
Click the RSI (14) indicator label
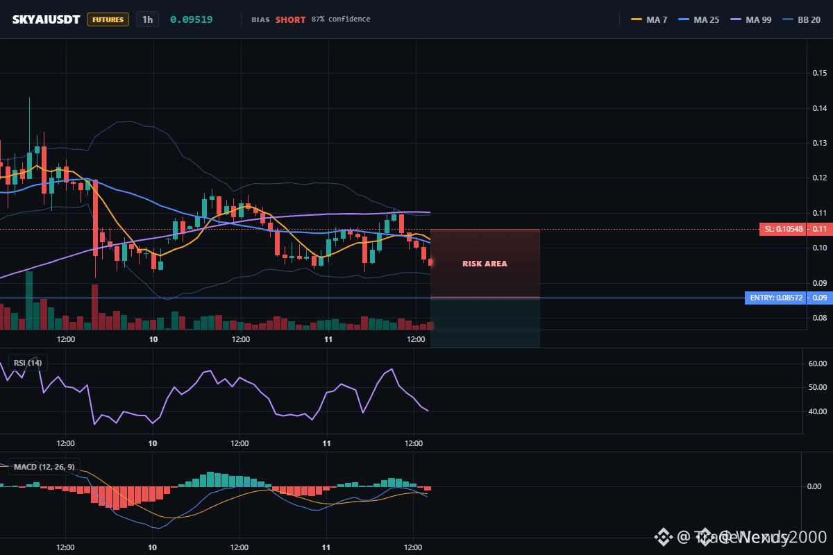28,363
